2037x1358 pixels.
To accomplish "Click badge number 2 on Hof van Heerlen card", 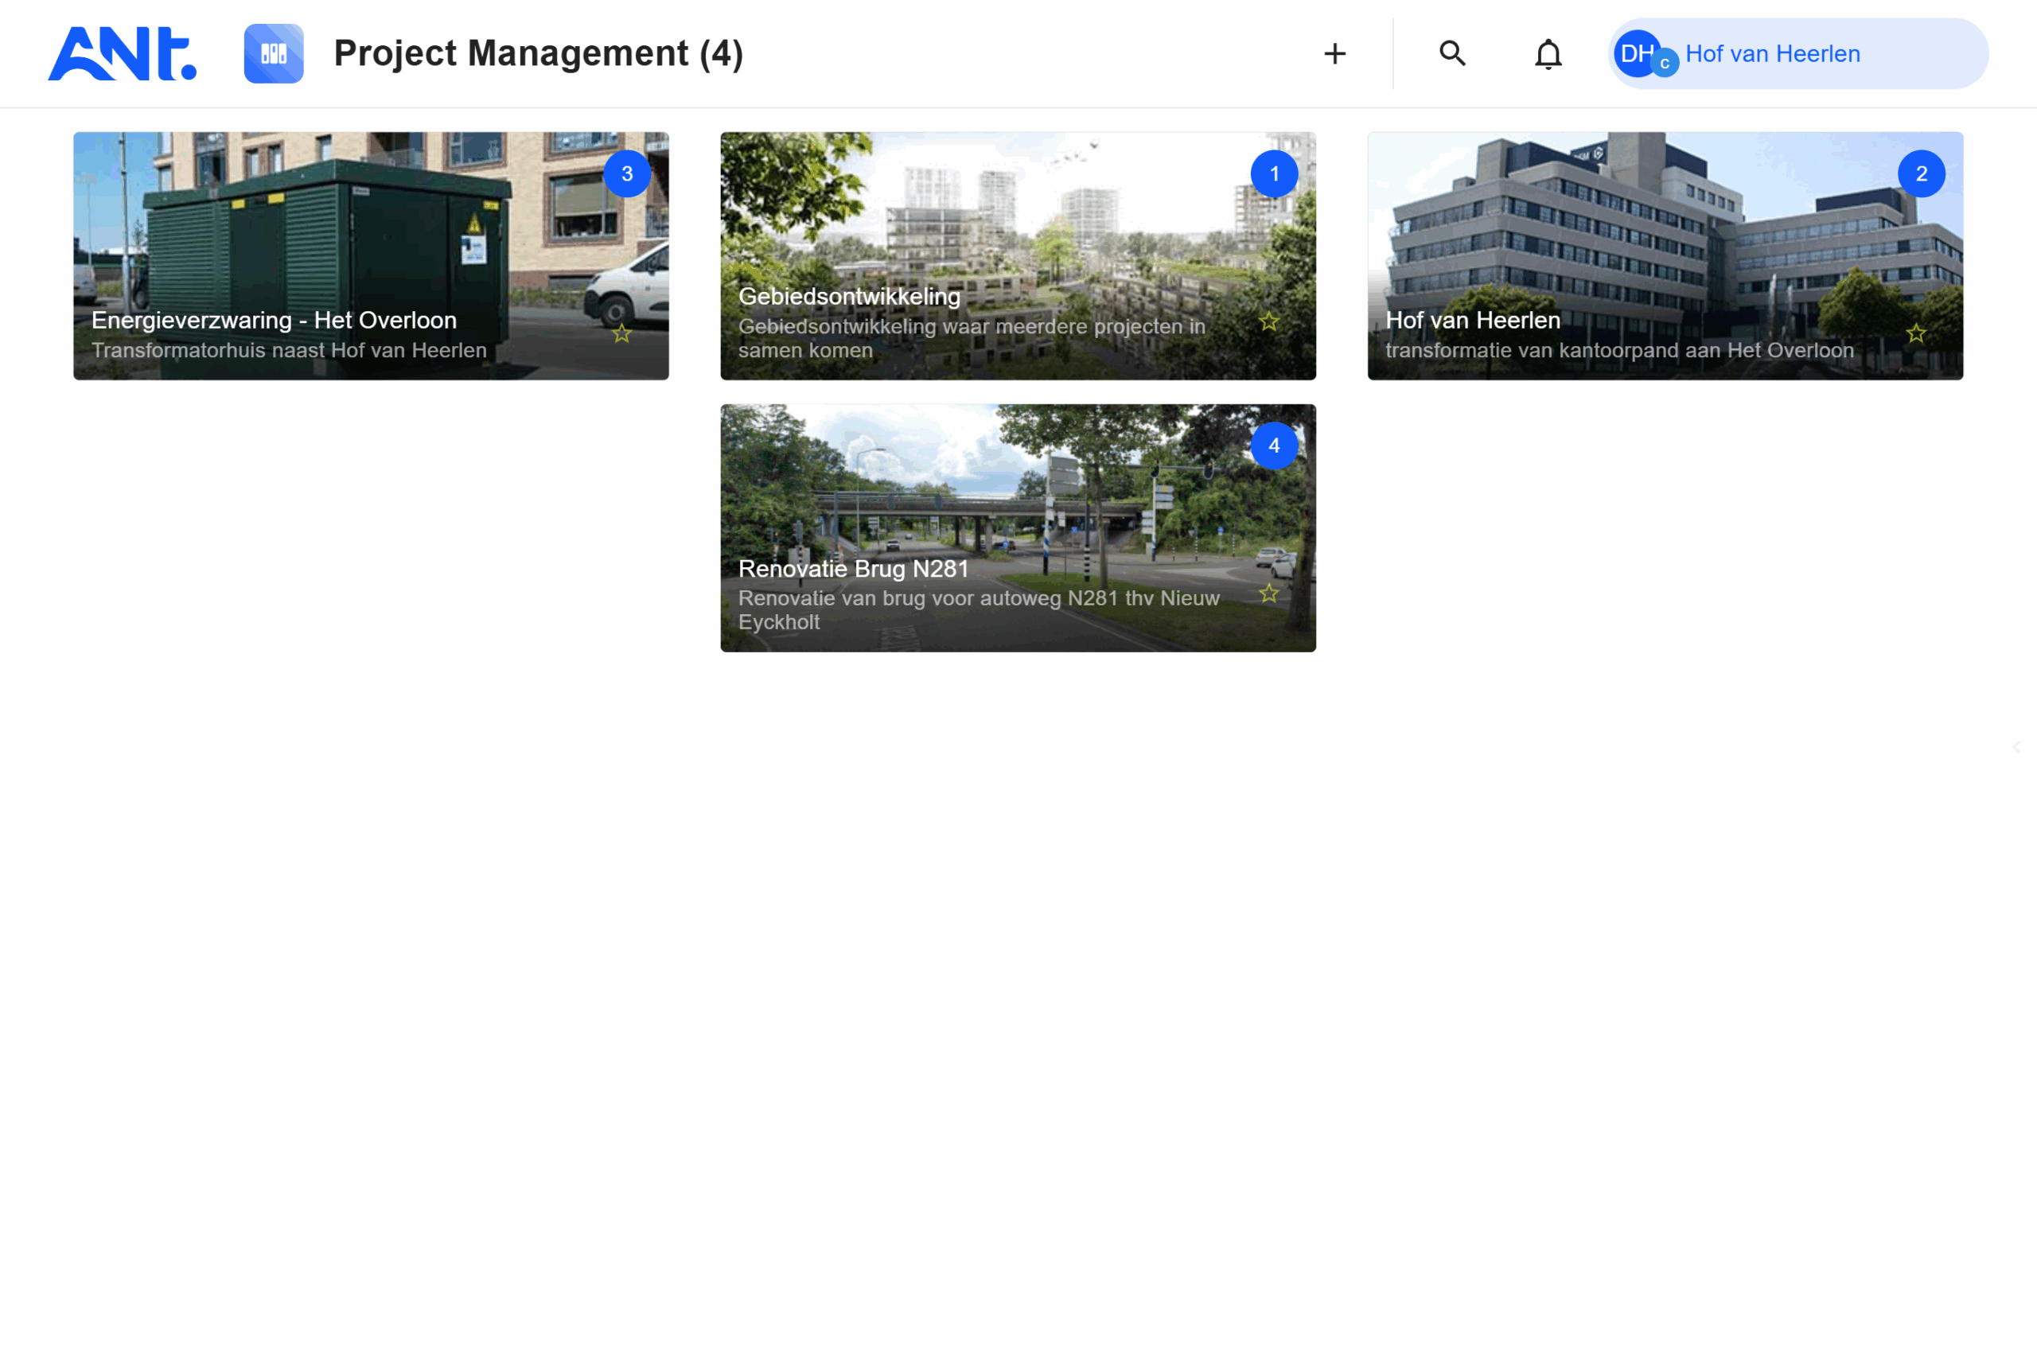I will coord(1921,174).
